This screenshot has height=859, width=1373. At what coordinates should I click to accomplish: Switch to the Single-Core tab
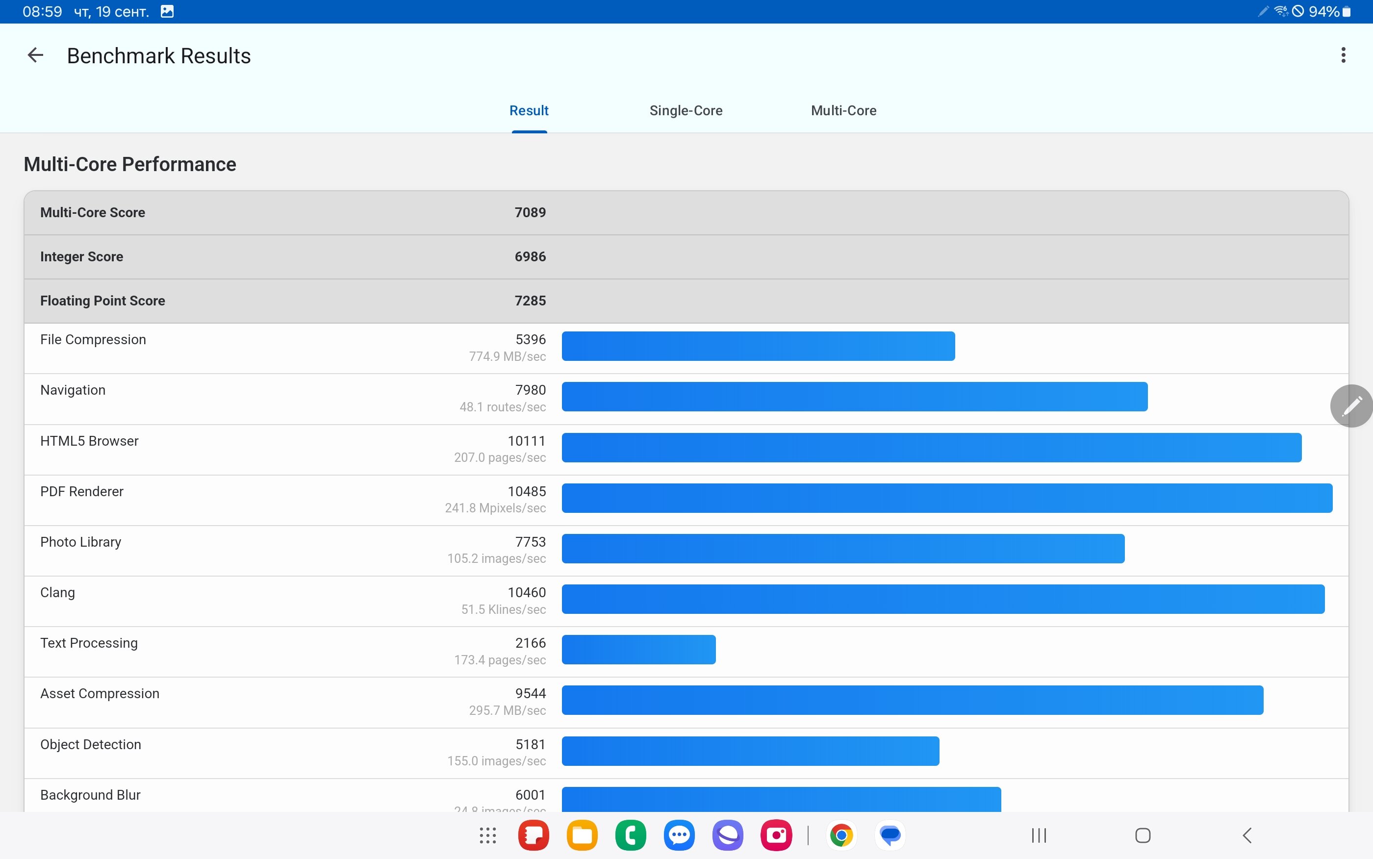(686, 111)
